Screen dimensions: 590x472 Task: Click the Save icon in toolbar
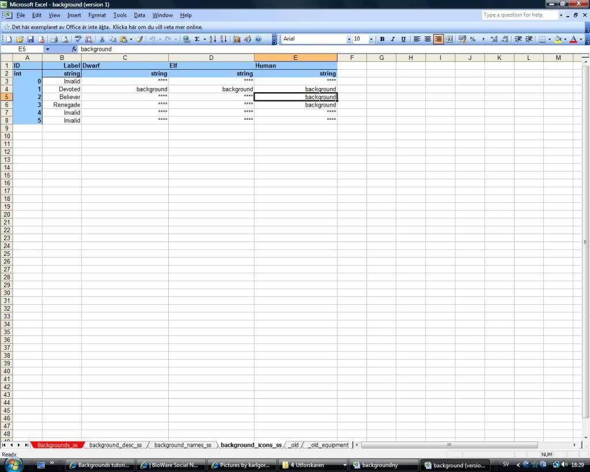tap(31, 39)
